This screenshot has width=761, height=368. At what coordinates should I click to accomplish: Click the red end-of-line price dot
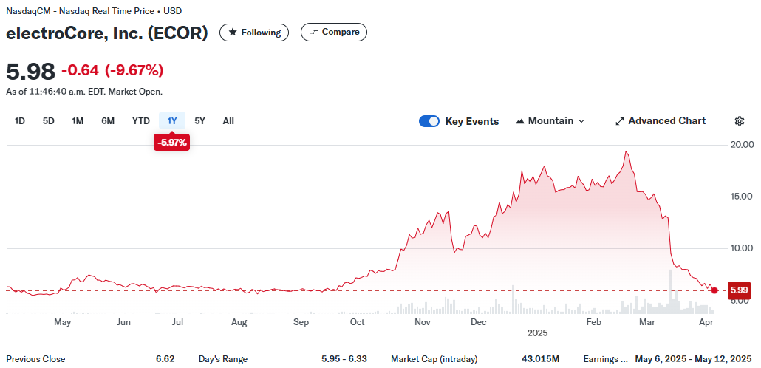click(x=714, y=290)
